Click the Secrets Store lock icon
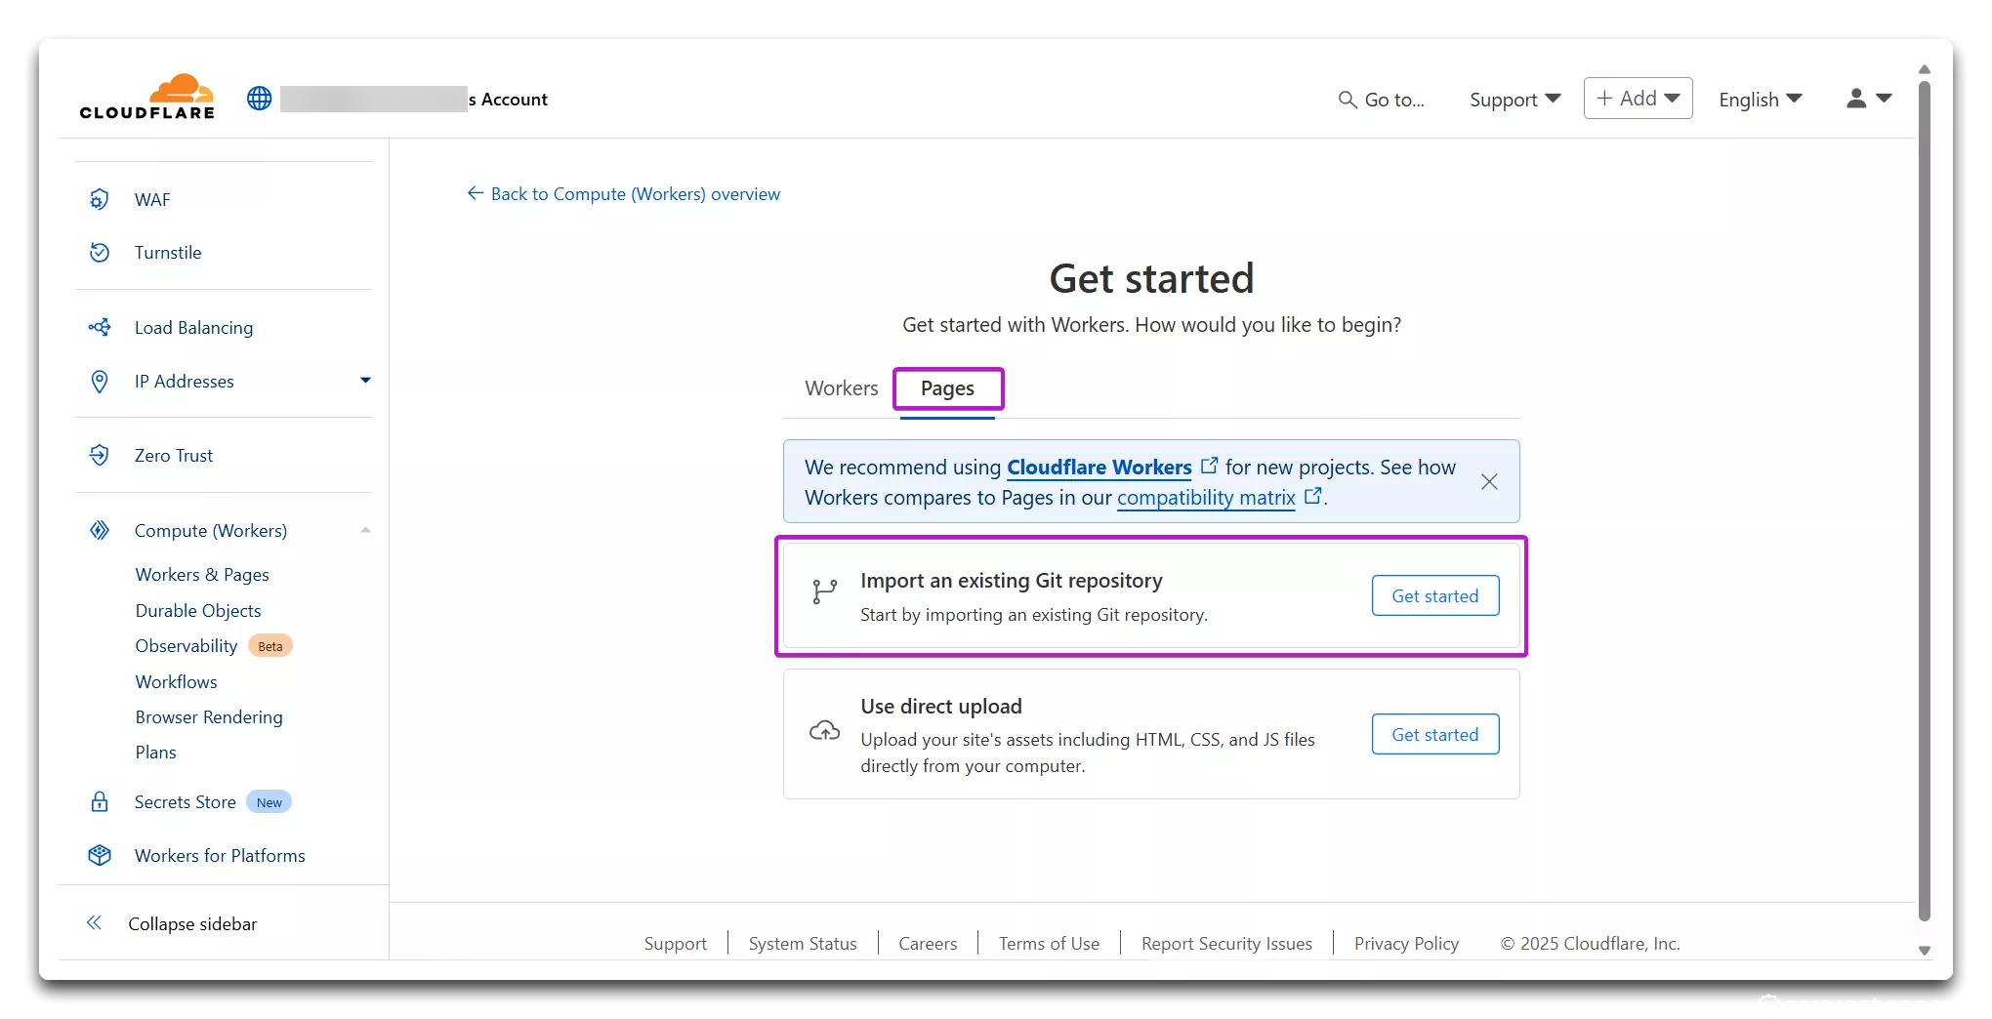 tap(100, 801)
